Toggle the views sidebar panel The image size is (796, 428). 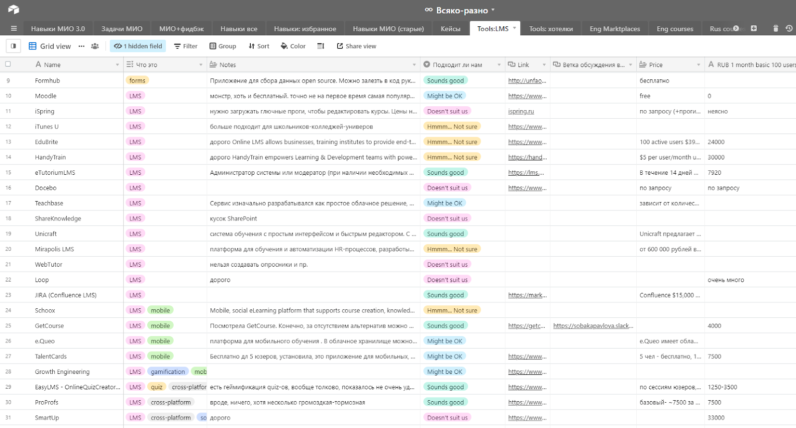(x=13, y=46)
